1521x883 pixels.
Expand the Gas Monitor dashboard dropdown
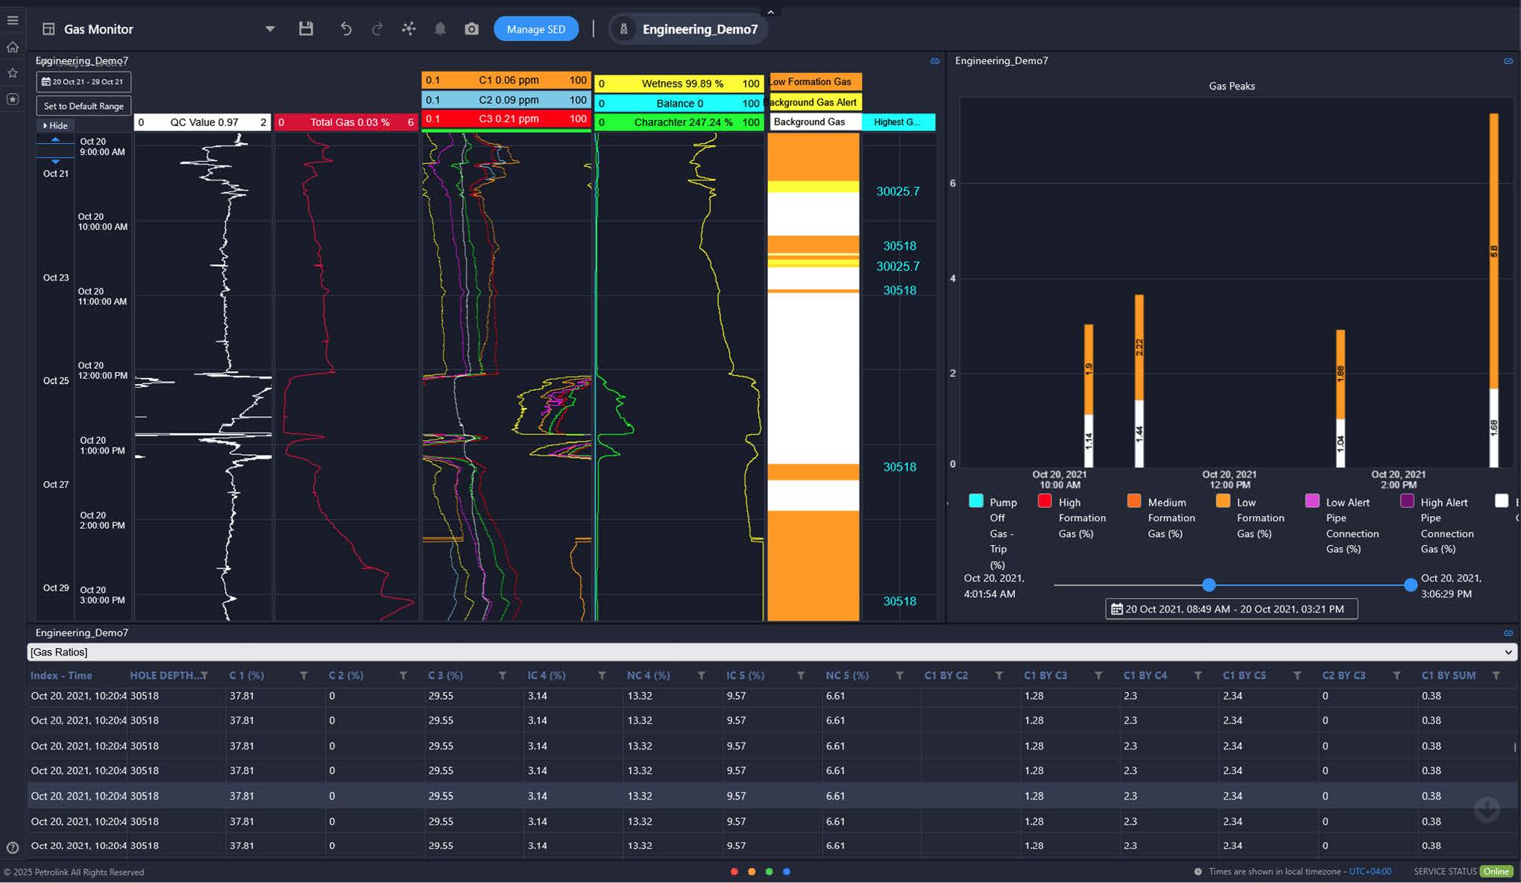coord(270,29)
